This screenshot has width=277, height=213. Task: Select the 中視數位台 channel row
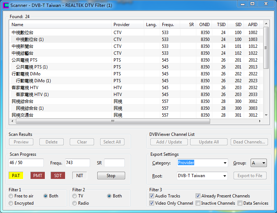click(x=136, y=33)
